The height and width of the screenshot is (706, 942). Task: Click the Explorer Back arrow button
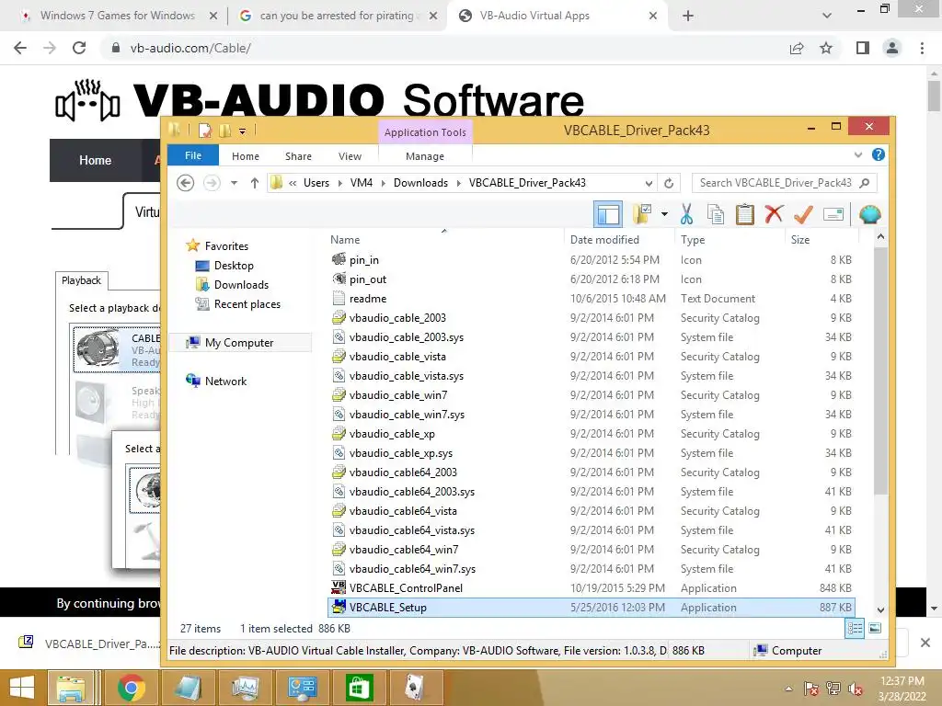point(186,183)
